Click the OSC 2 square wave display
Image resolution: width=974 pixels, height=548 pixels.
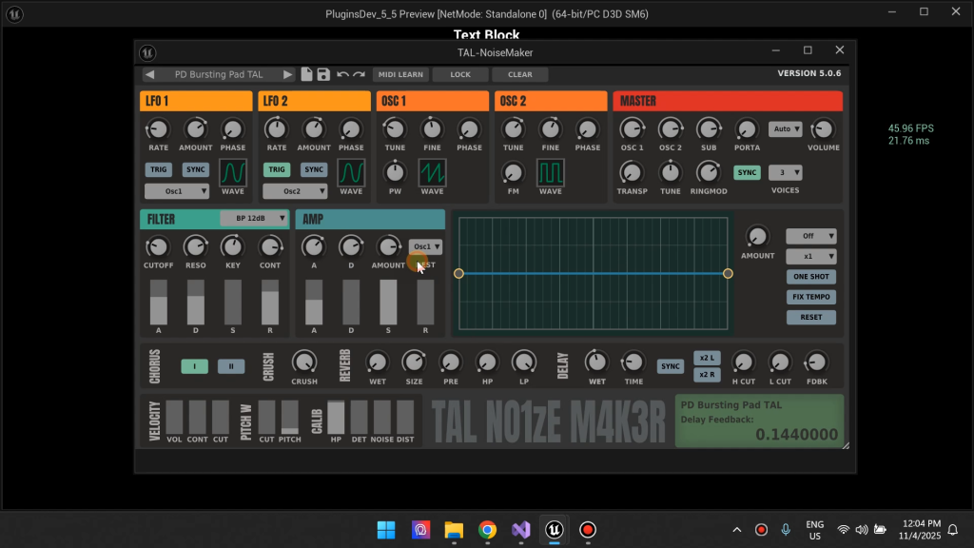click(551, 172)
